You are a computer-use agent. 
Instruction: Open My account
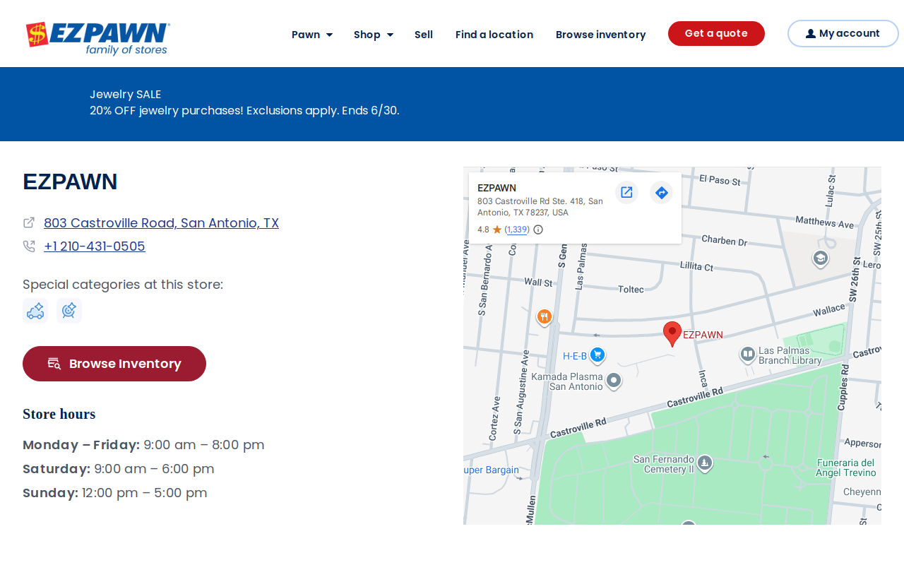pos(843,33)
